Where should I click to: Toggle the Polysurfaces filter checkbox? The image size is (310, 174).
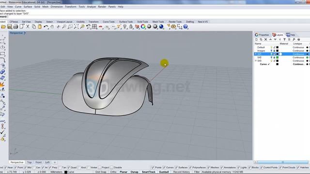coord(190,168)
